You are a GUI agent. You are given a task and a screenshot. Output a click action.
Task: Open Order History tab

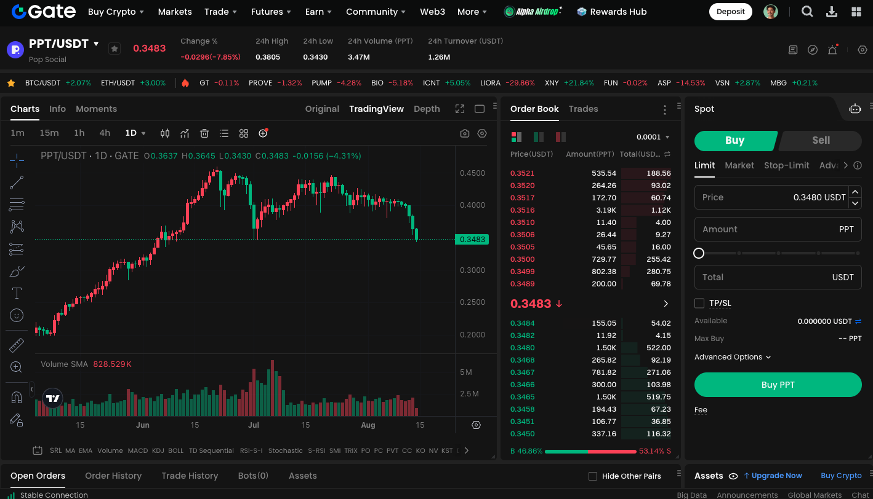coord(113,476)
